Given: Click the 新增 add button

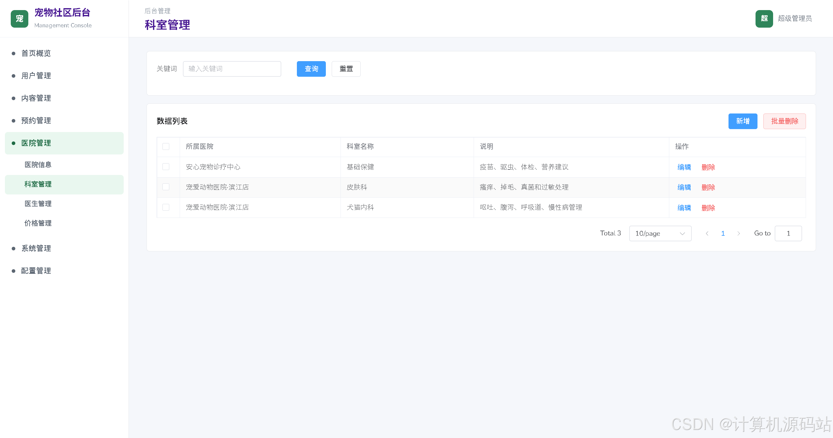Looking at the screenshot, I should (743, 121).
